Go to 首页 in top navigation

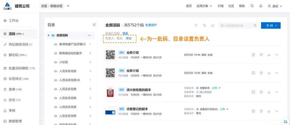click(189, 6)
